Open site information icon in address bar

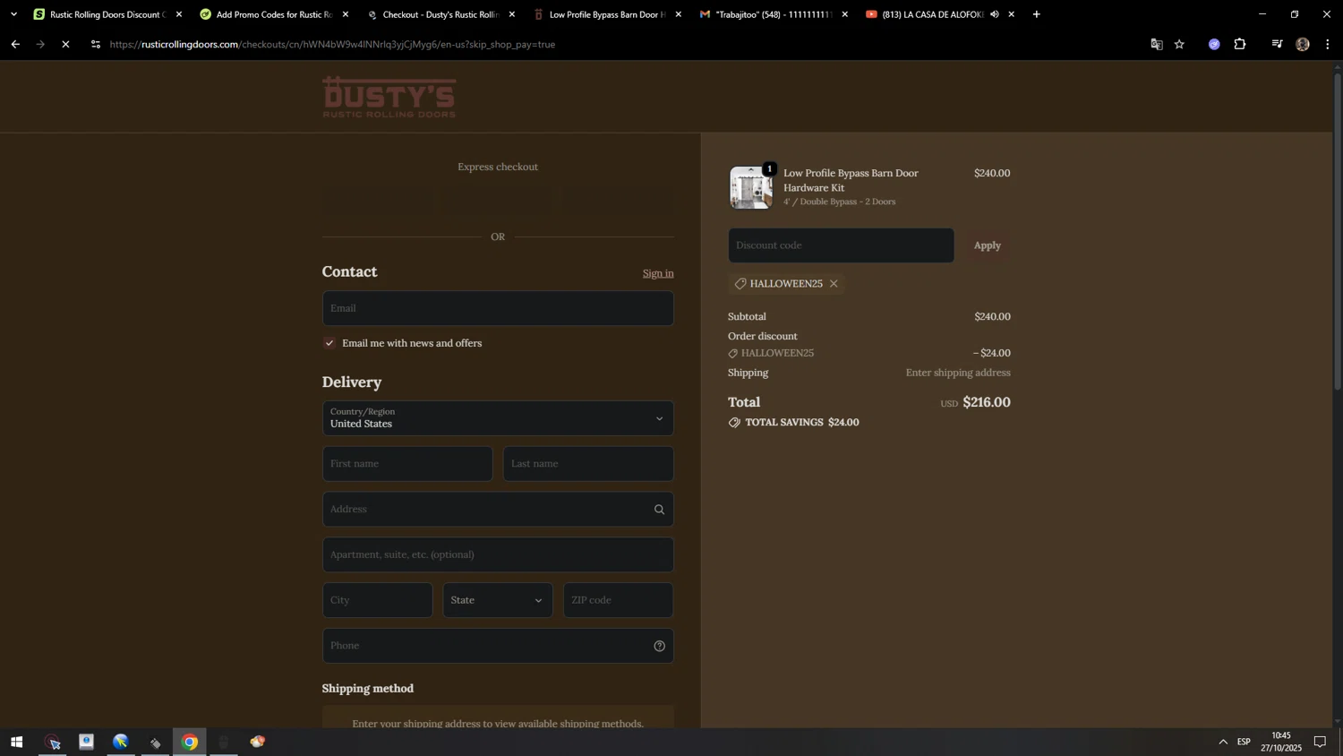(x=96, y=44)
